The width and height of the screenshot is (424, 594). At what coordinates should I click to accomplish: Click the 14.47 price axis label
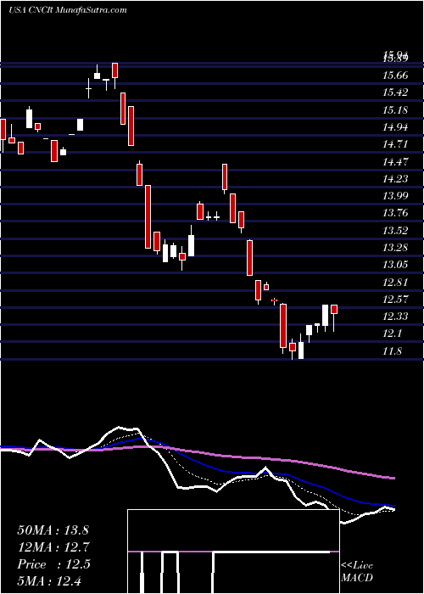tap(395, 162)
